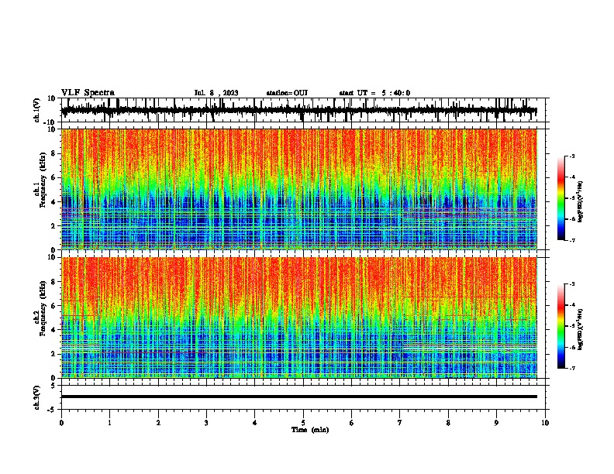Click the "VLF Spectra" plot title
Viewport: 614px width, 474px height.
point(88,93)
